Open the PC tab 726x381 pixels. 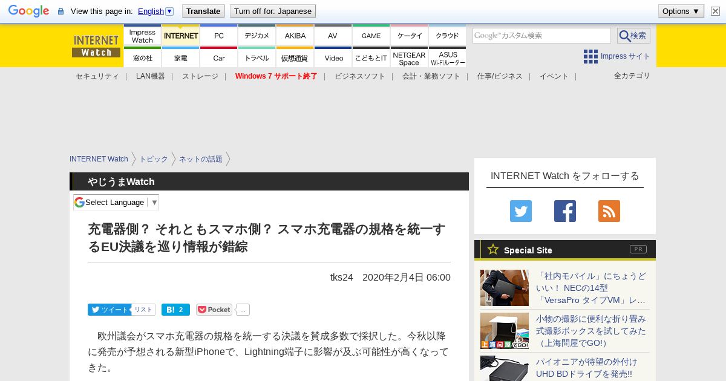click(x=218, y=36)
